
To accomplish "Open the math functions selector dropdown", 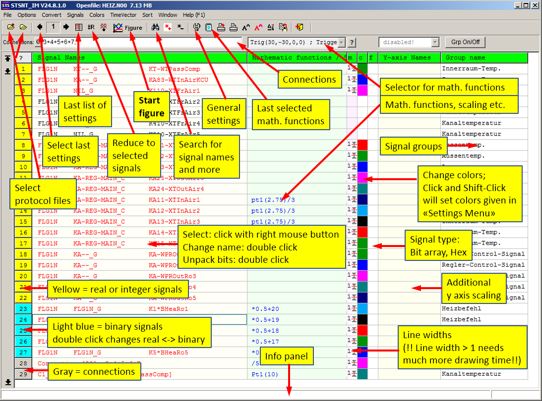I will pyautogui.click(x=342, y=42).
